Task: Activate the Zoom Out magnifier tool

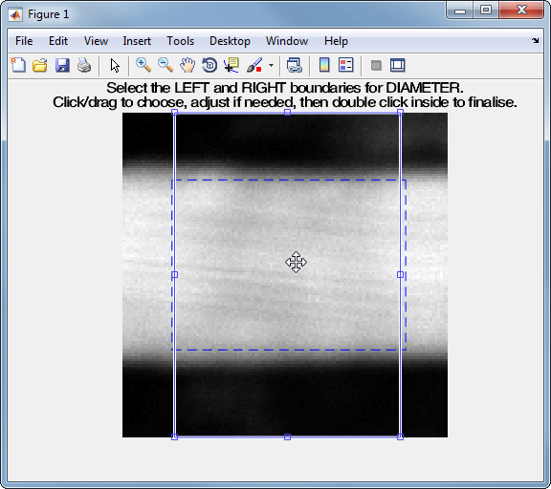Action: pyautogui.click(x=165, y=65)
